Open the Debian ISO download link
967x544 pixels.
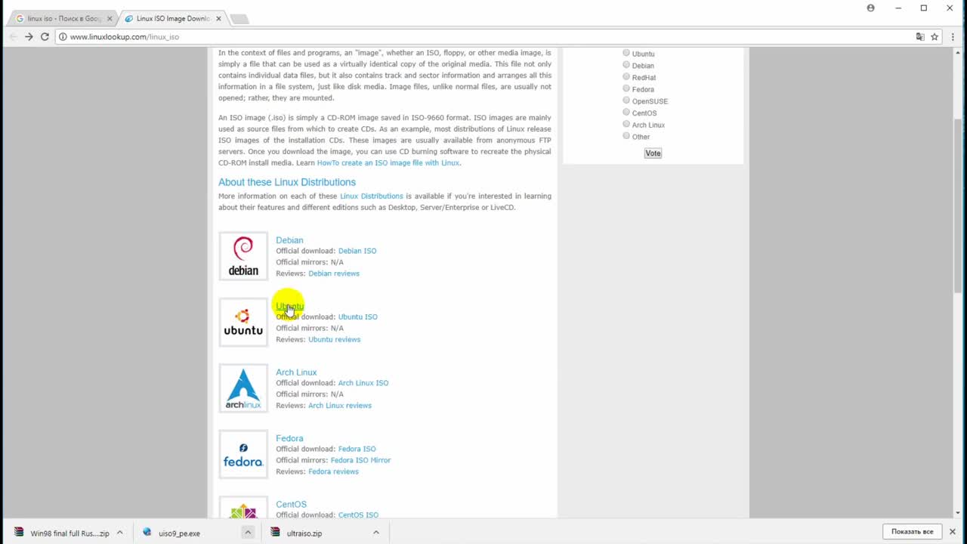357,251
